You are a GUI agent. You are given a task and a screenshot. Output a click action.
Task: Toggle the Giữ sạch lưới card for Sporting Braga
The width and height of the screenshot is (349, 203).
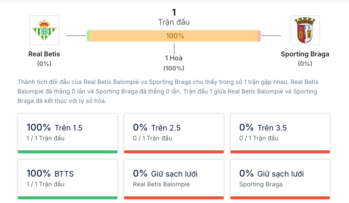[x=280, y=179]
